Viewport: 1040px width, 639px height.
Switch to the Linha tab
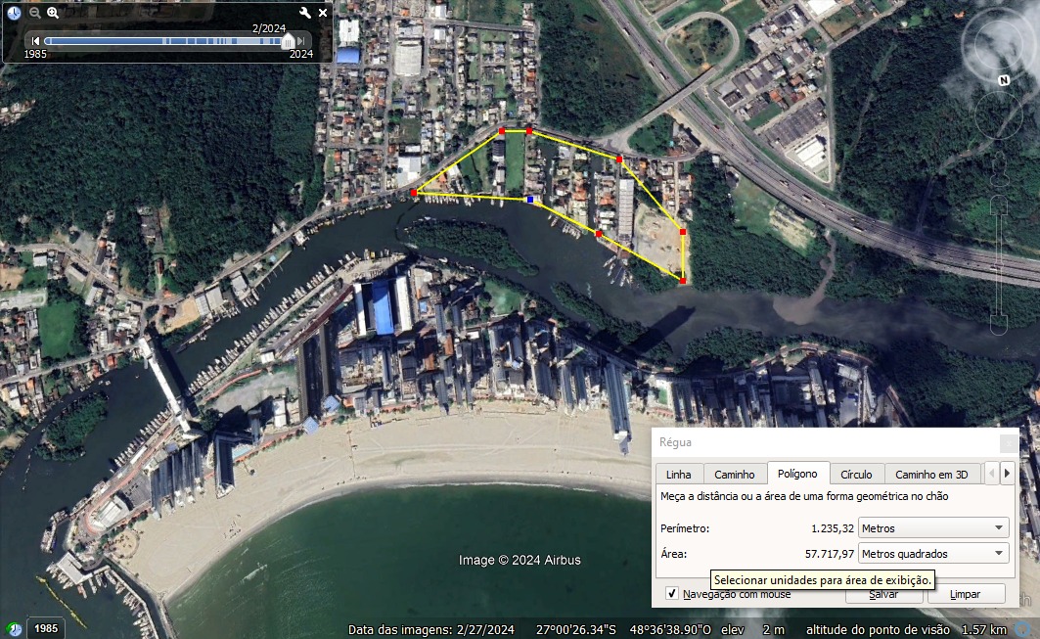click(x=678, y=475)
